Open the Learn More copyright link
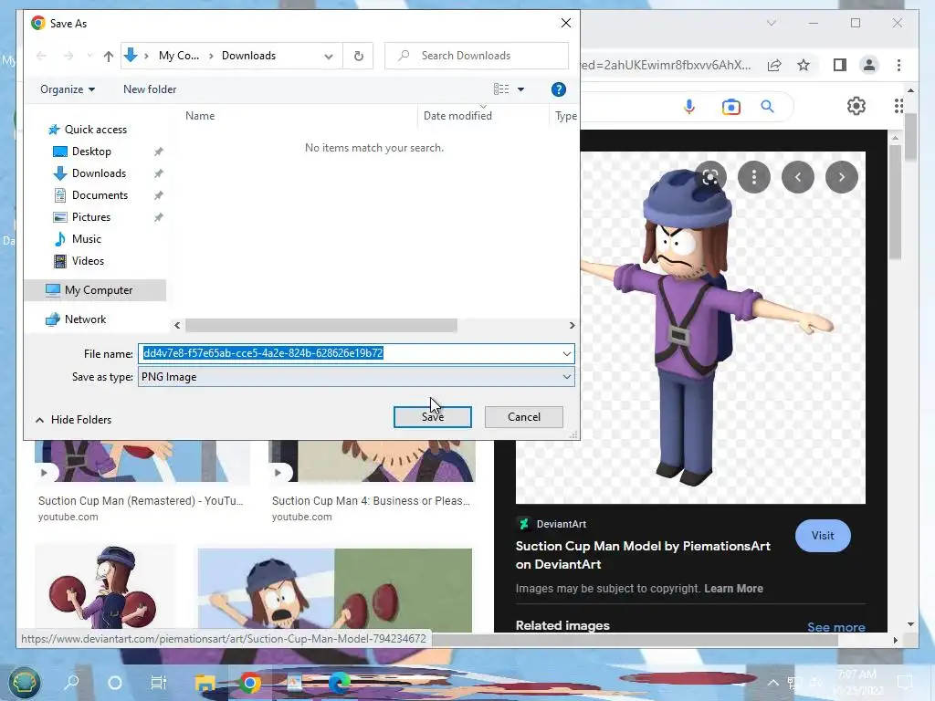935x701 pixels. (x=733, y=589)
